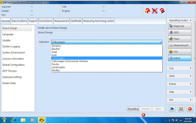This screenshot has width=196, height=124.
Task: Click the red error icon in status bar
Action: click(143, 115)
